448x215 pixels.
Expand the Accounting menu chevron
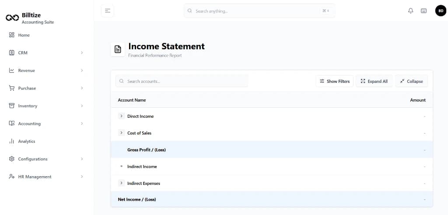click(x=82, y=123)
